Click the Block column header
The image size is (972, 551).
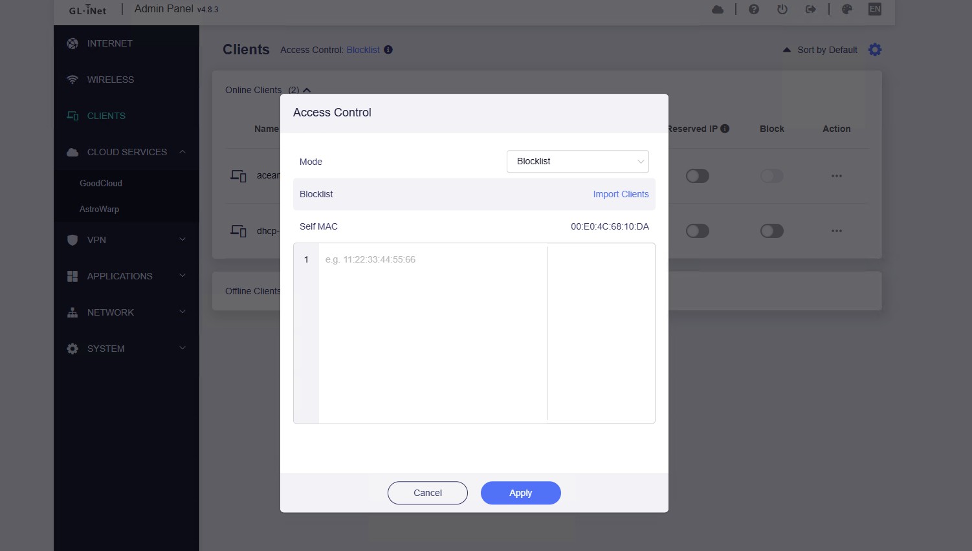point(772,129)
